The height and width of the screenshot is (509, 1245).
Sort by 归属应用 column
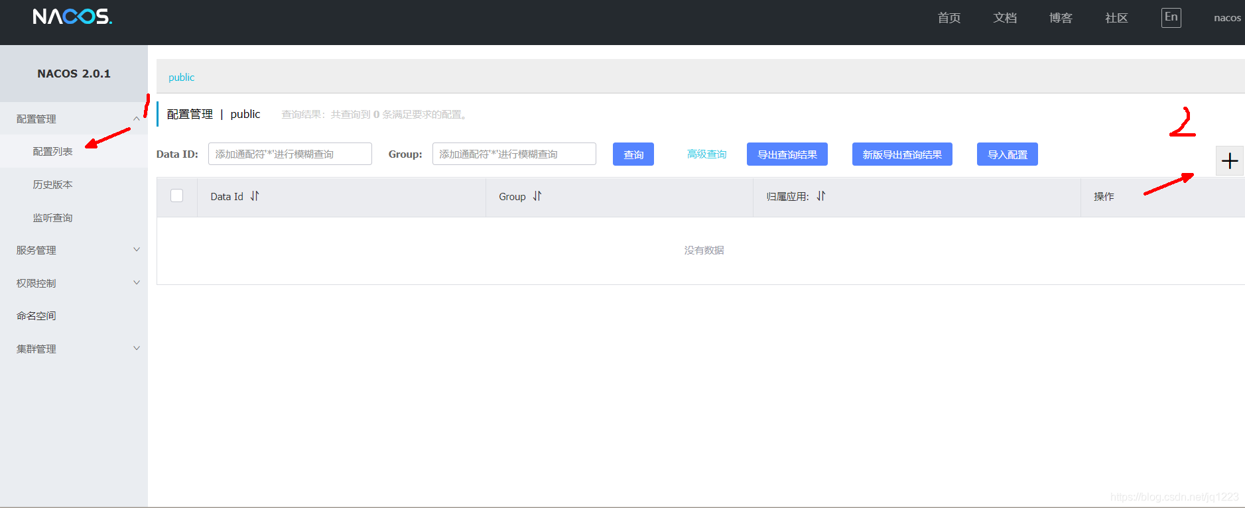click(821, 196)
